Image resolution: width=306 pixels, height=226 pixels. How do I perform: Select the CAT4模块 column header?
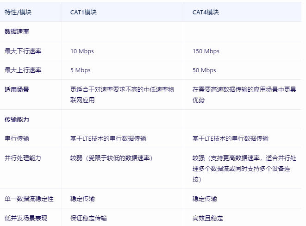[206, 13]
